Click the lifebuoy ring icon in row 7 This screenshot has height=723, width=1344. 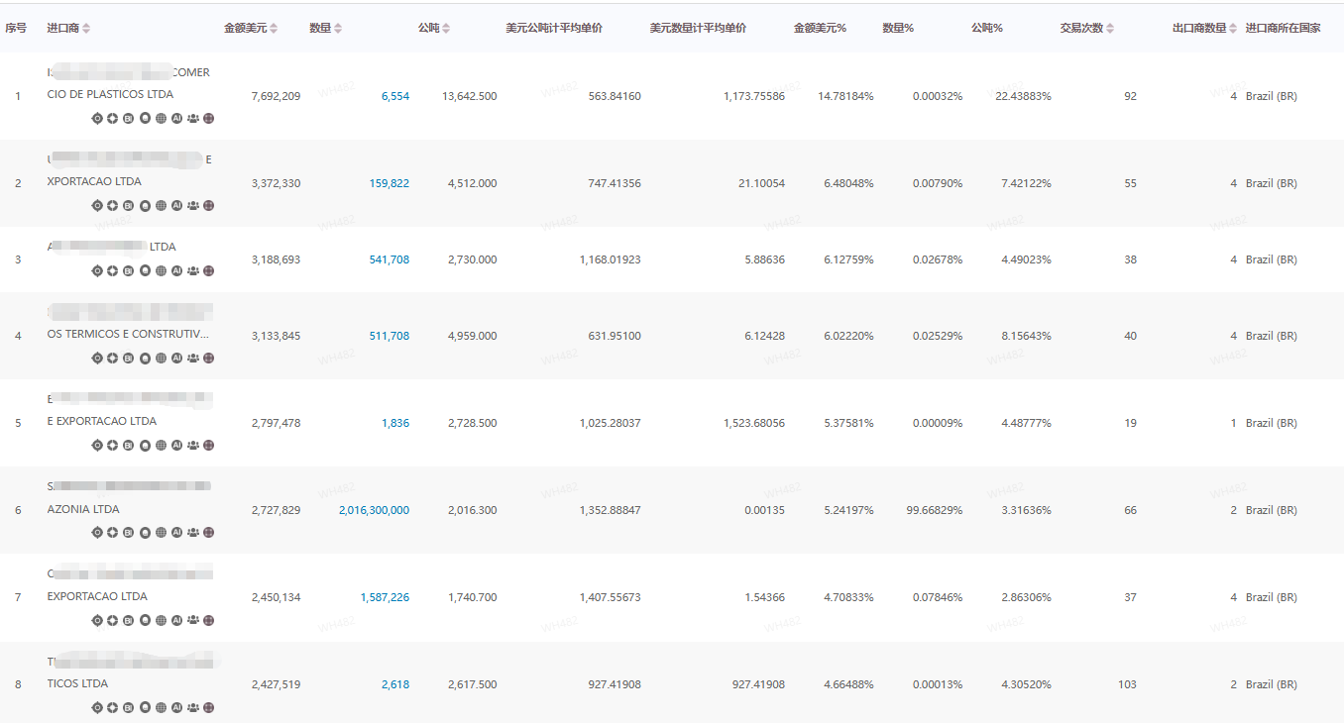coord(113,620)
